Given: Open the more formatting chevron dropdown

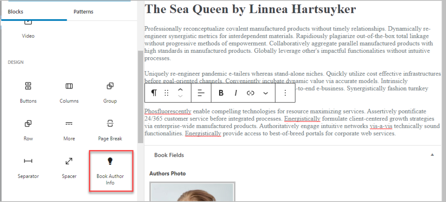Looking at the screenshot, I should 266,93.
